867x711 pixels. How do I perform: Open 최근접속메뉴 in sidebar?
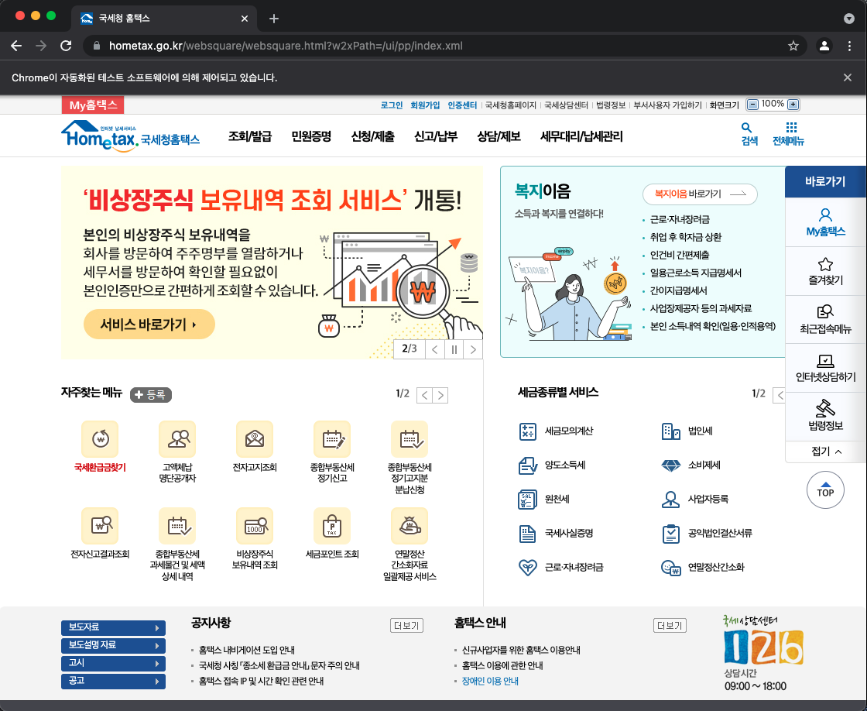(x=825, y=320)
